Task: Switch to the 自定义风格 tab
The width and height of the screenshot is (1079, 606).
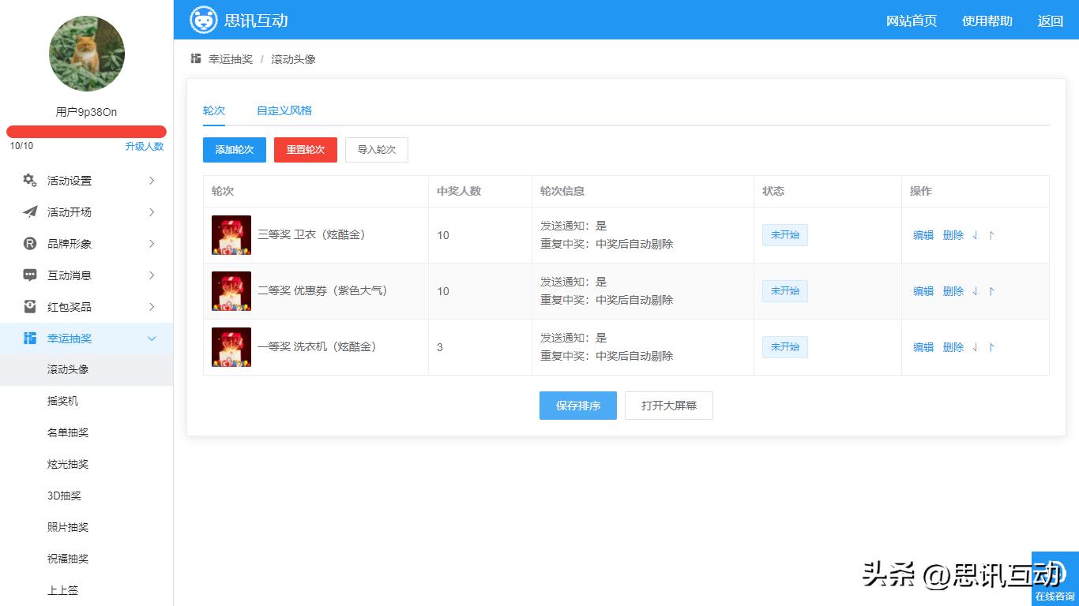Action: coord(283,111)
